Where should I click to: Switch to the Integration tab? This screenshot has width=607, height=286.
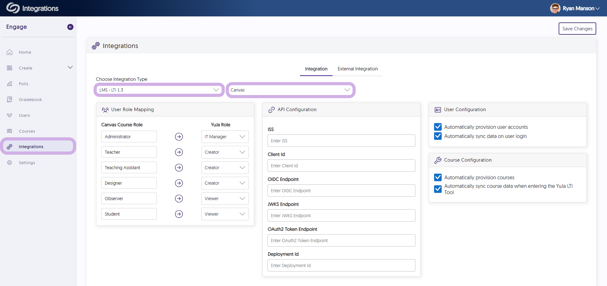(x=316, y=69)
